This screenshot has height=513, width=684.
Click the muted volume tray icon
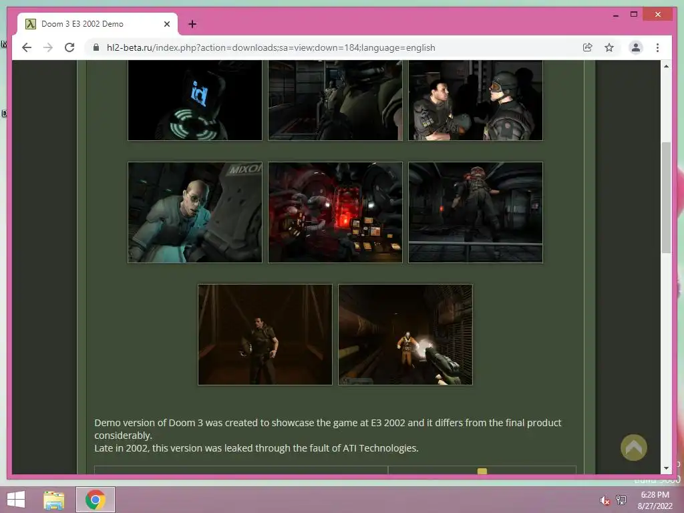click(605, 501)
